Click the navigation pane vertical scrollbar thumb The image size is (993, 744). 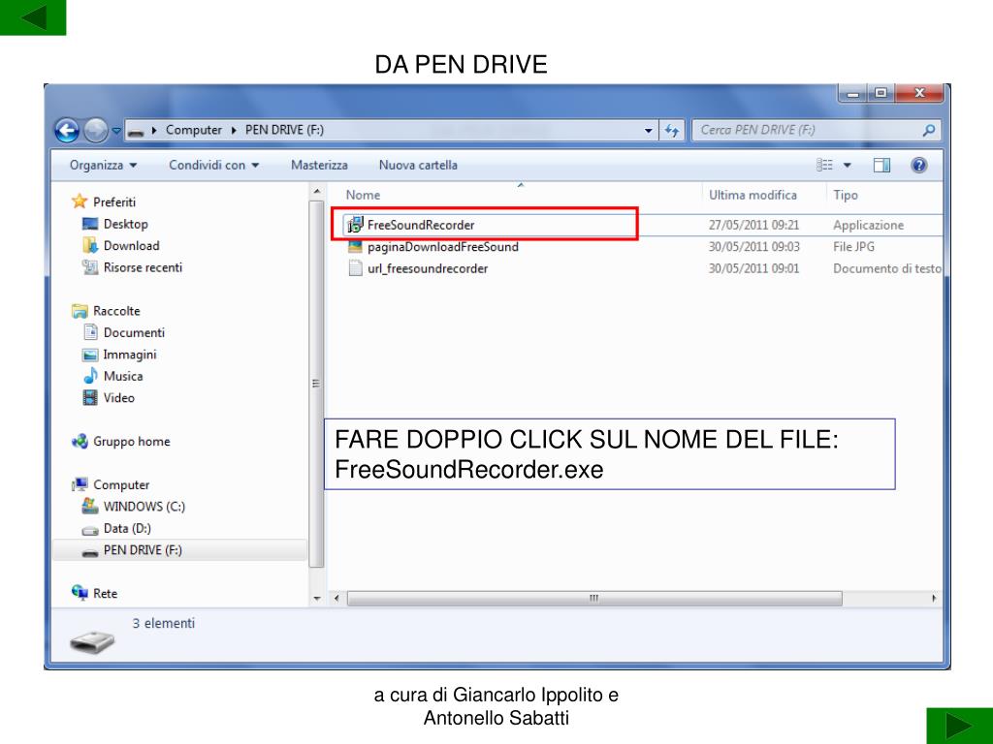click(317, 384)
